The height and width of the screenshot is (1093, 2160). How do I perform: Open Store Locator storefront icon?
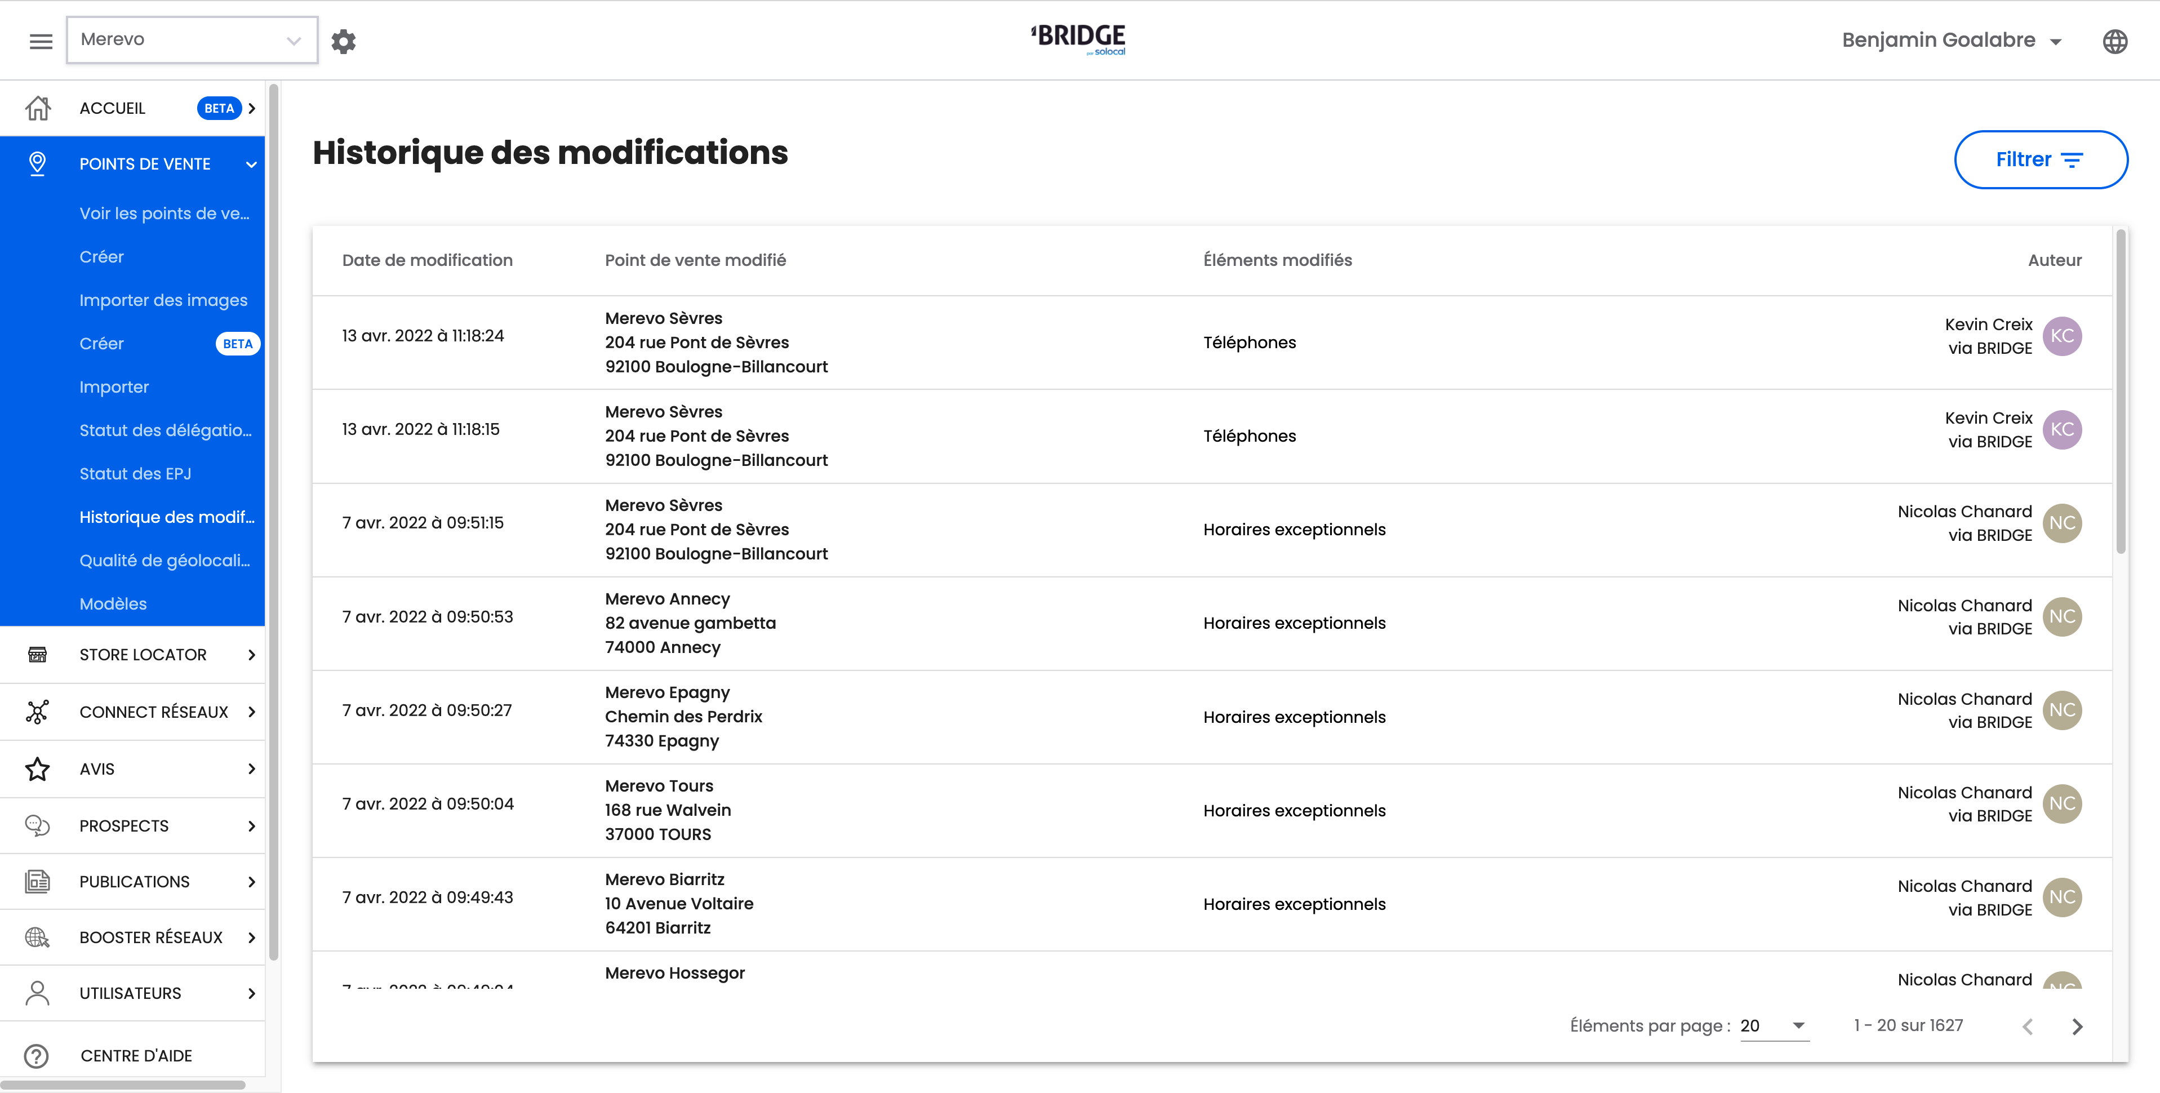(x=37, y=654)
